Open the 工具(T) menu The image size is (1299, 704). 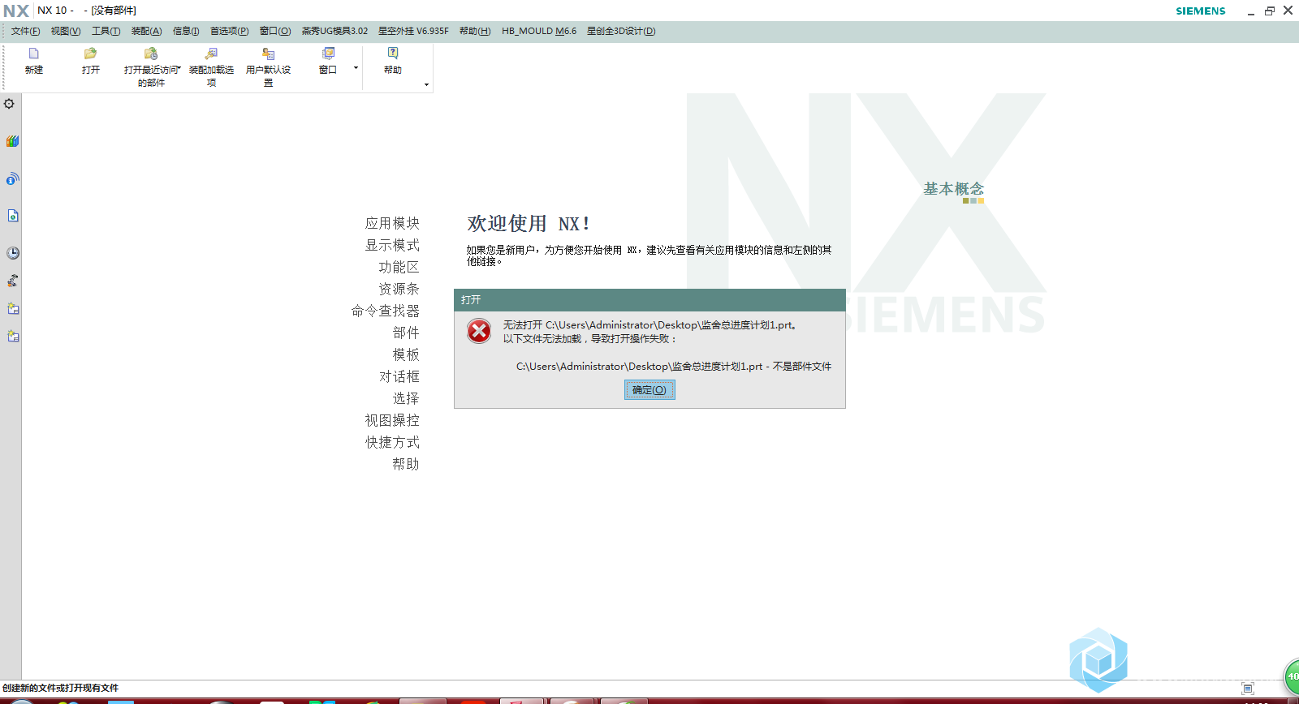(x=106, y=31)
